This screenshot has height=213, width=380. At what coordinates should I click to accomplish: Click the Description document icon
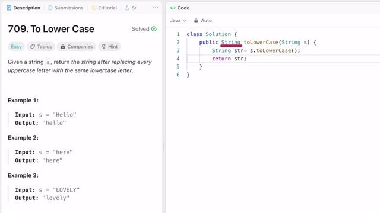point(9,8)
